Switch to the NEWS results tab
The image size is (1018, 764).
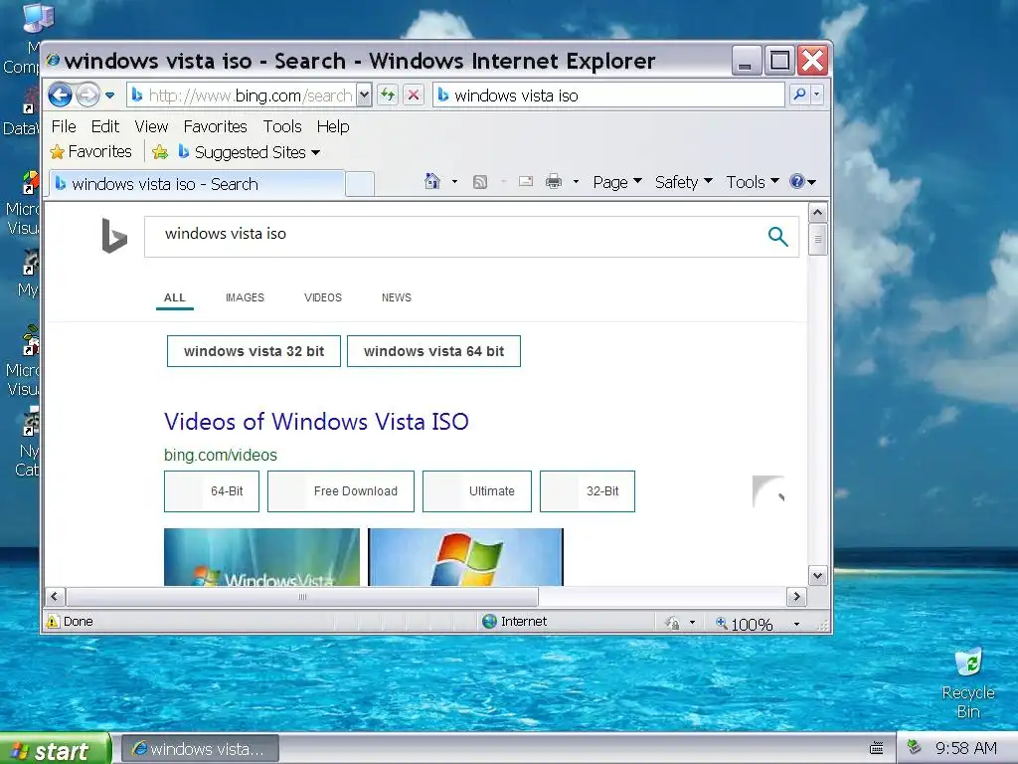tap(396, 297)
